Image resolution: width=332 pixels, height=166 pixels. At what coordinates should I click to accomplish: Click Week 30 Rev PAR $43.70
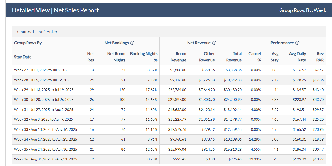pos(318,100)
